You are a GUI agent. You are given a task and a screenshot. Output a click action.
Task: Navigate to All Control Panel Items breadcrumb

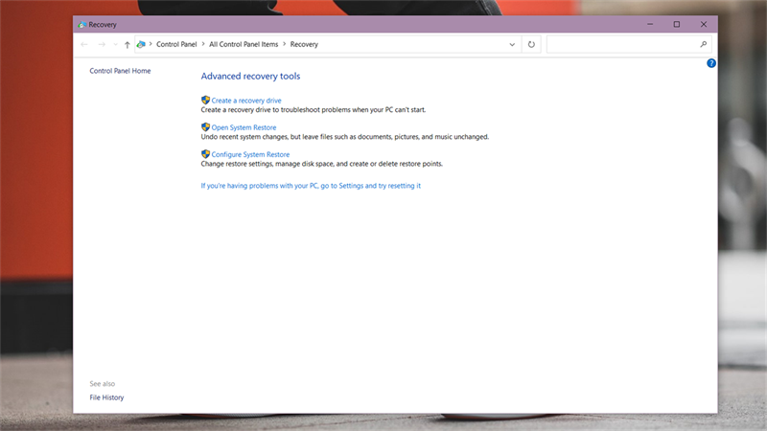(x=244, y=44)
